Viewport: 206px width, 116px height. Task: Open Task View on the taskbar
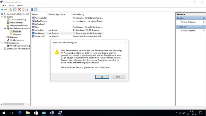12,113
